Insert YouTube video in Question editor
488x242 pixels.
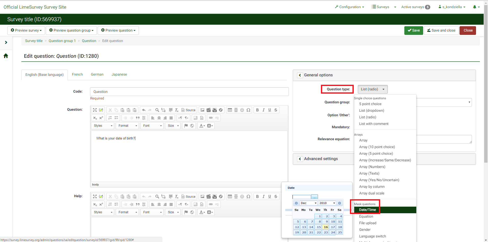(215, 110)
